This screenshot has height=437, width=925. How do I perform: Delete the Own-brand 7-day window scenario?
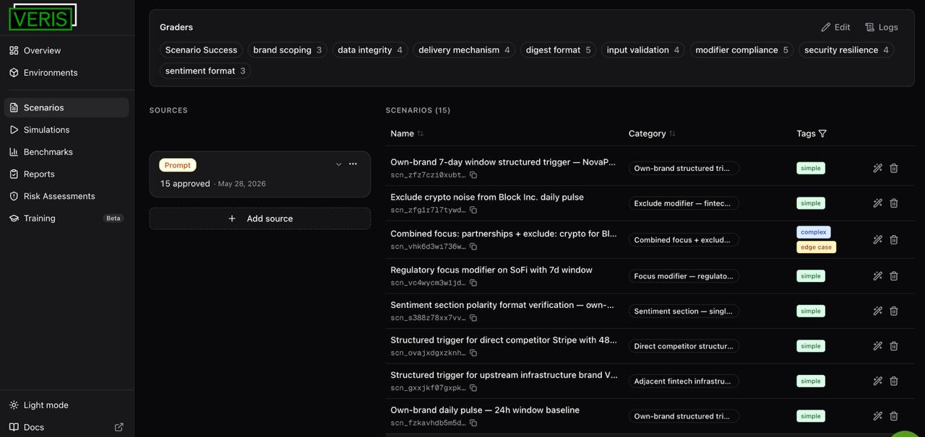(894, 168)
